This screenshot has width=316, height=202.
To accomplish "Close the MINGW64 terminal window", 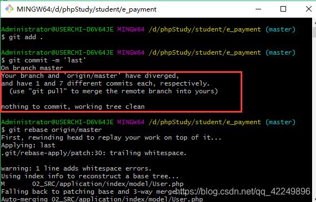I will coord(309,9).
